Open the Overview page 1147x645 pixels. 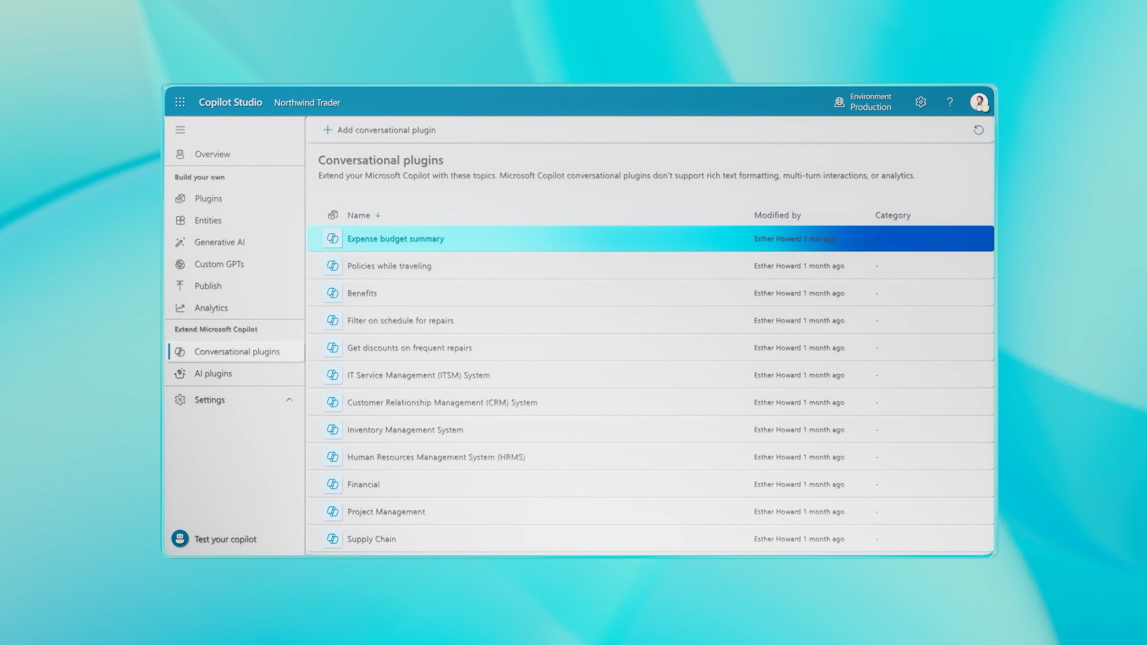click(x=212, y=154)
